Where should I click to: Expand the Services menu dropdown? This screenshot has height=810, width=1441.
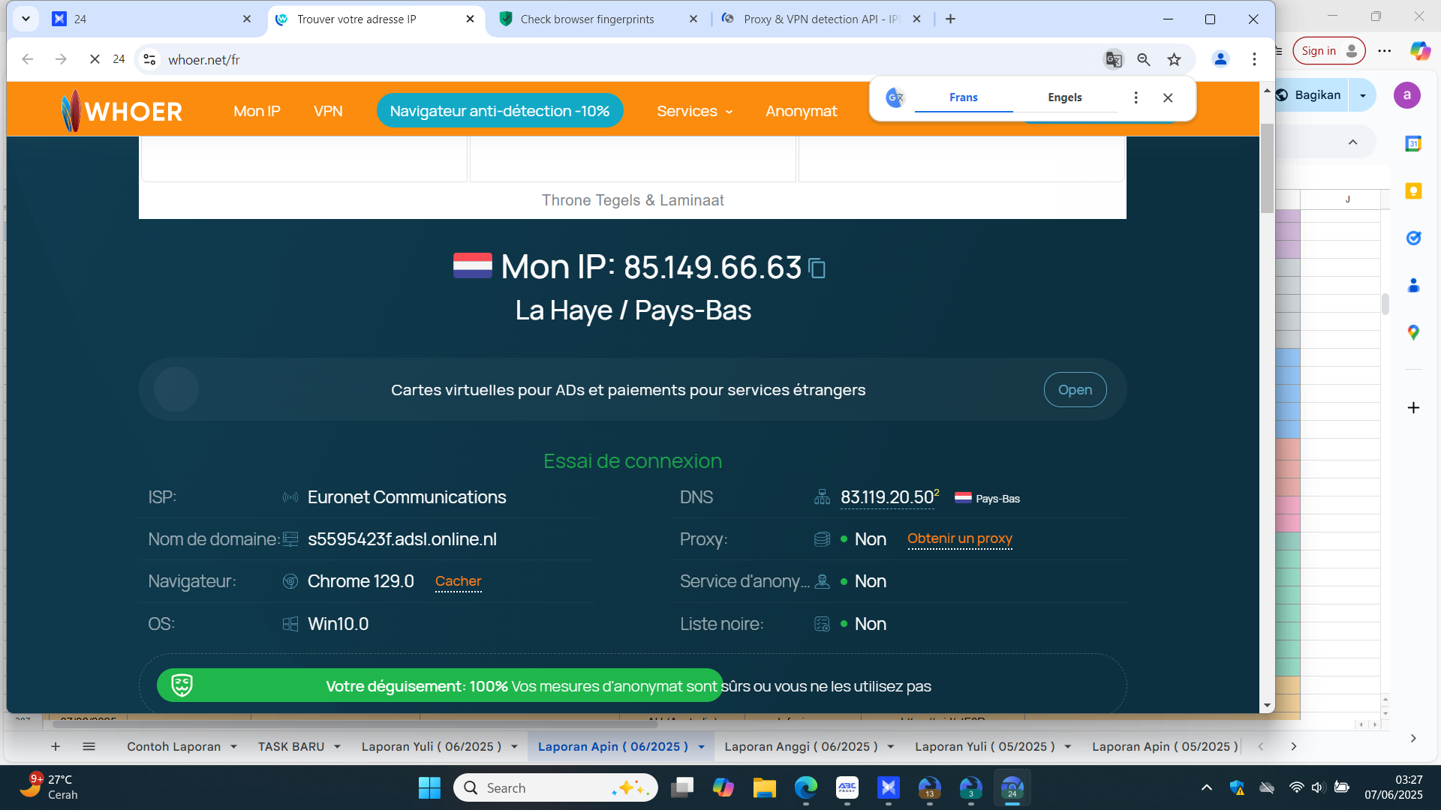[x=694, y=111]
